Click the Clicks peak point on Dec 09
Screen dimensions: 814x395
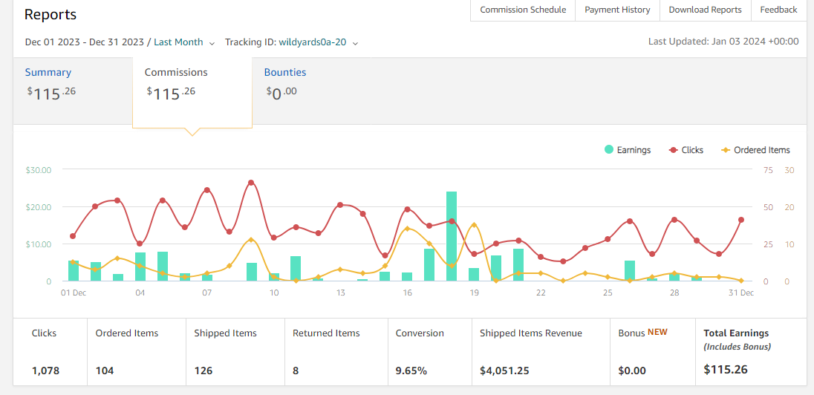pyautogui.click(x=251, y=183)
